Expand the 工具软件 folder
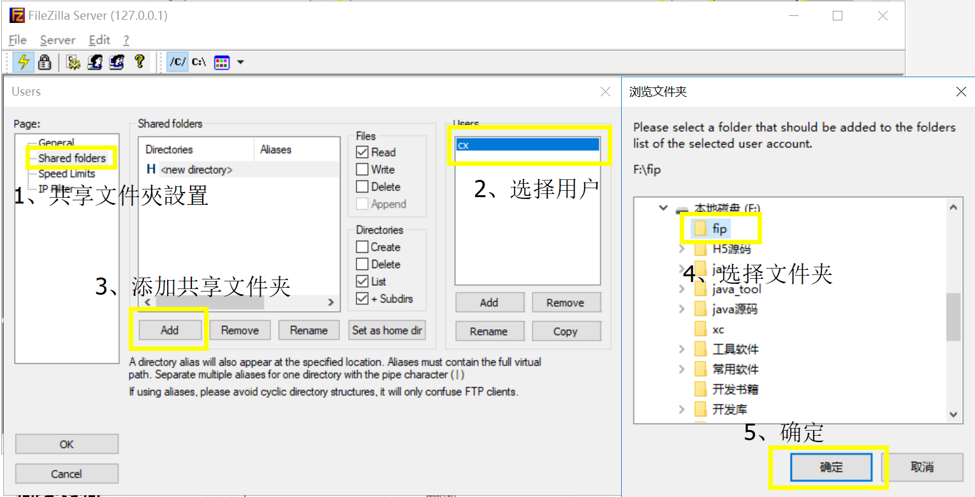 tap(681, 349)
